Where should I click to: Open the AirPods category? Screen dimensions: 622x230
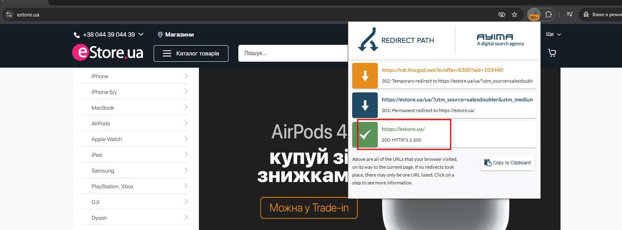(135, 123)
